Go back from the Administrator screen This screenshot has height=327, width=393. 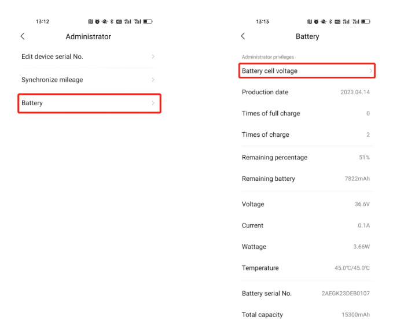coord(23,36)
